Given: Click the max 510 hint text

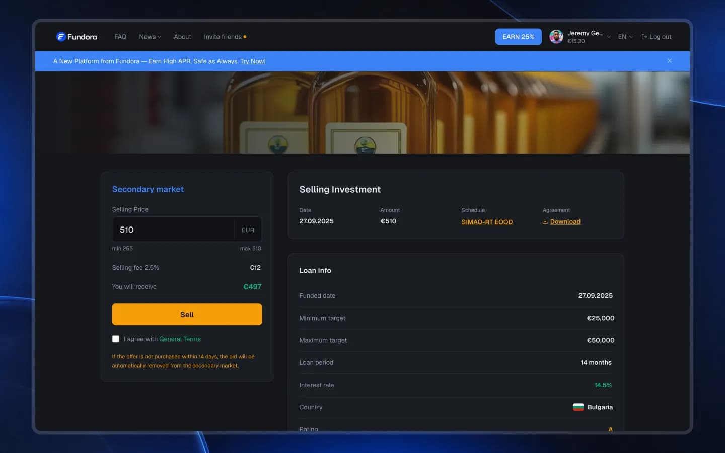Looking at the screenshot, I should coord(250,249).
